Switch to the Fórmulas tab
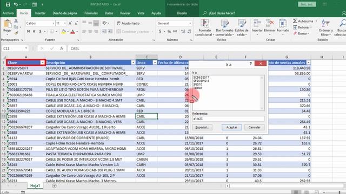Viewport: 346px width, 194px height. [x=91, y=13]
